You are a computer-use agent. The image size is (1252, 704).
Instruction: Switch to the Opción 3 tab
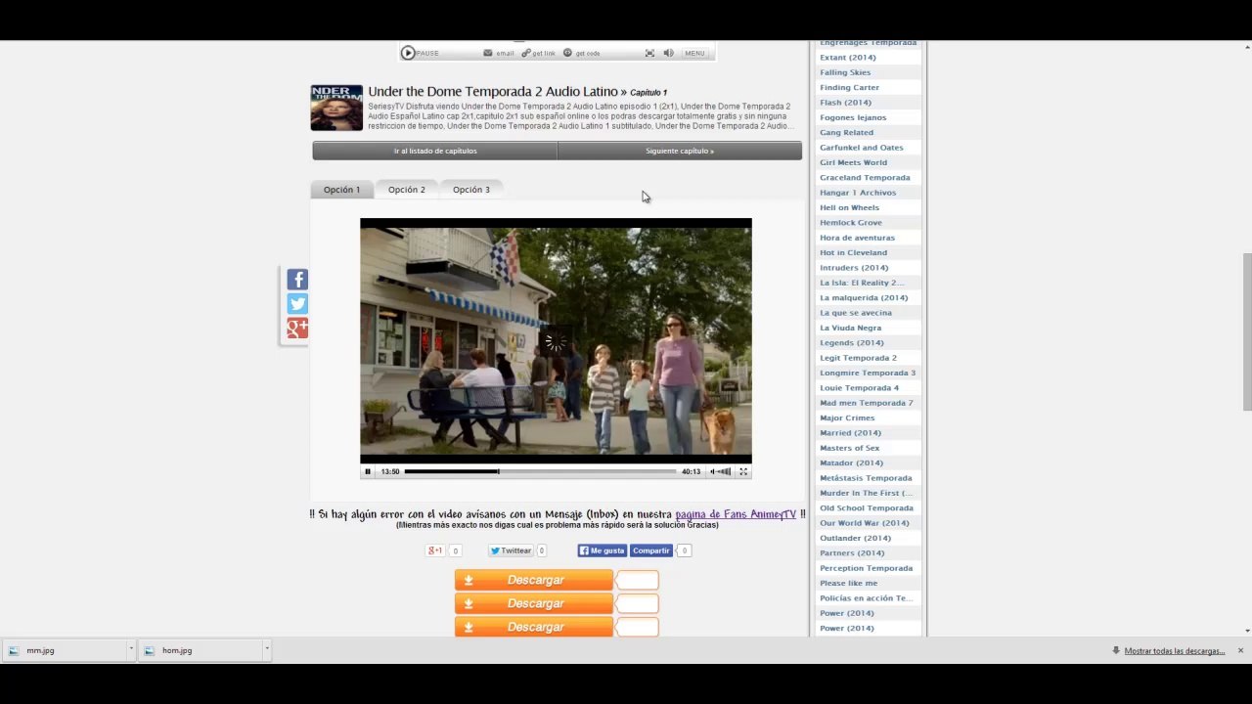click(x=471, y=190)
